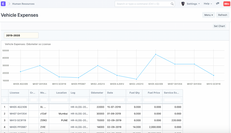This screenshot has height=133, width=231.
Task: Click the first MH05 AG2306 chart point
Action: (x=20, y=72)
